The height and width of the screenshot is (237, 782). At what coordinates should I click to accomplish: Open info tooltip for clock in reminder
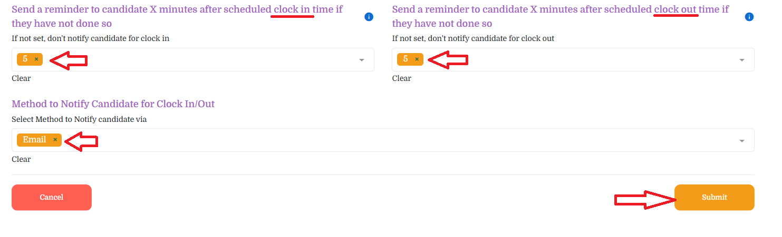[x=369, y=17]
